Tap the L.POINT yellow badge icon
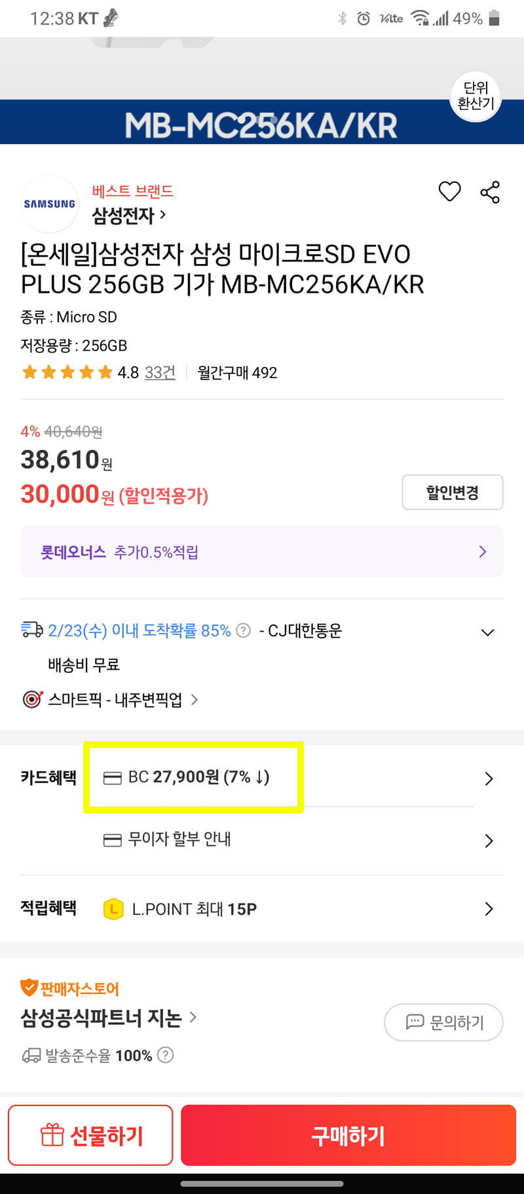The width and height of the screenshot is (524, 1194). click(114, 909)
